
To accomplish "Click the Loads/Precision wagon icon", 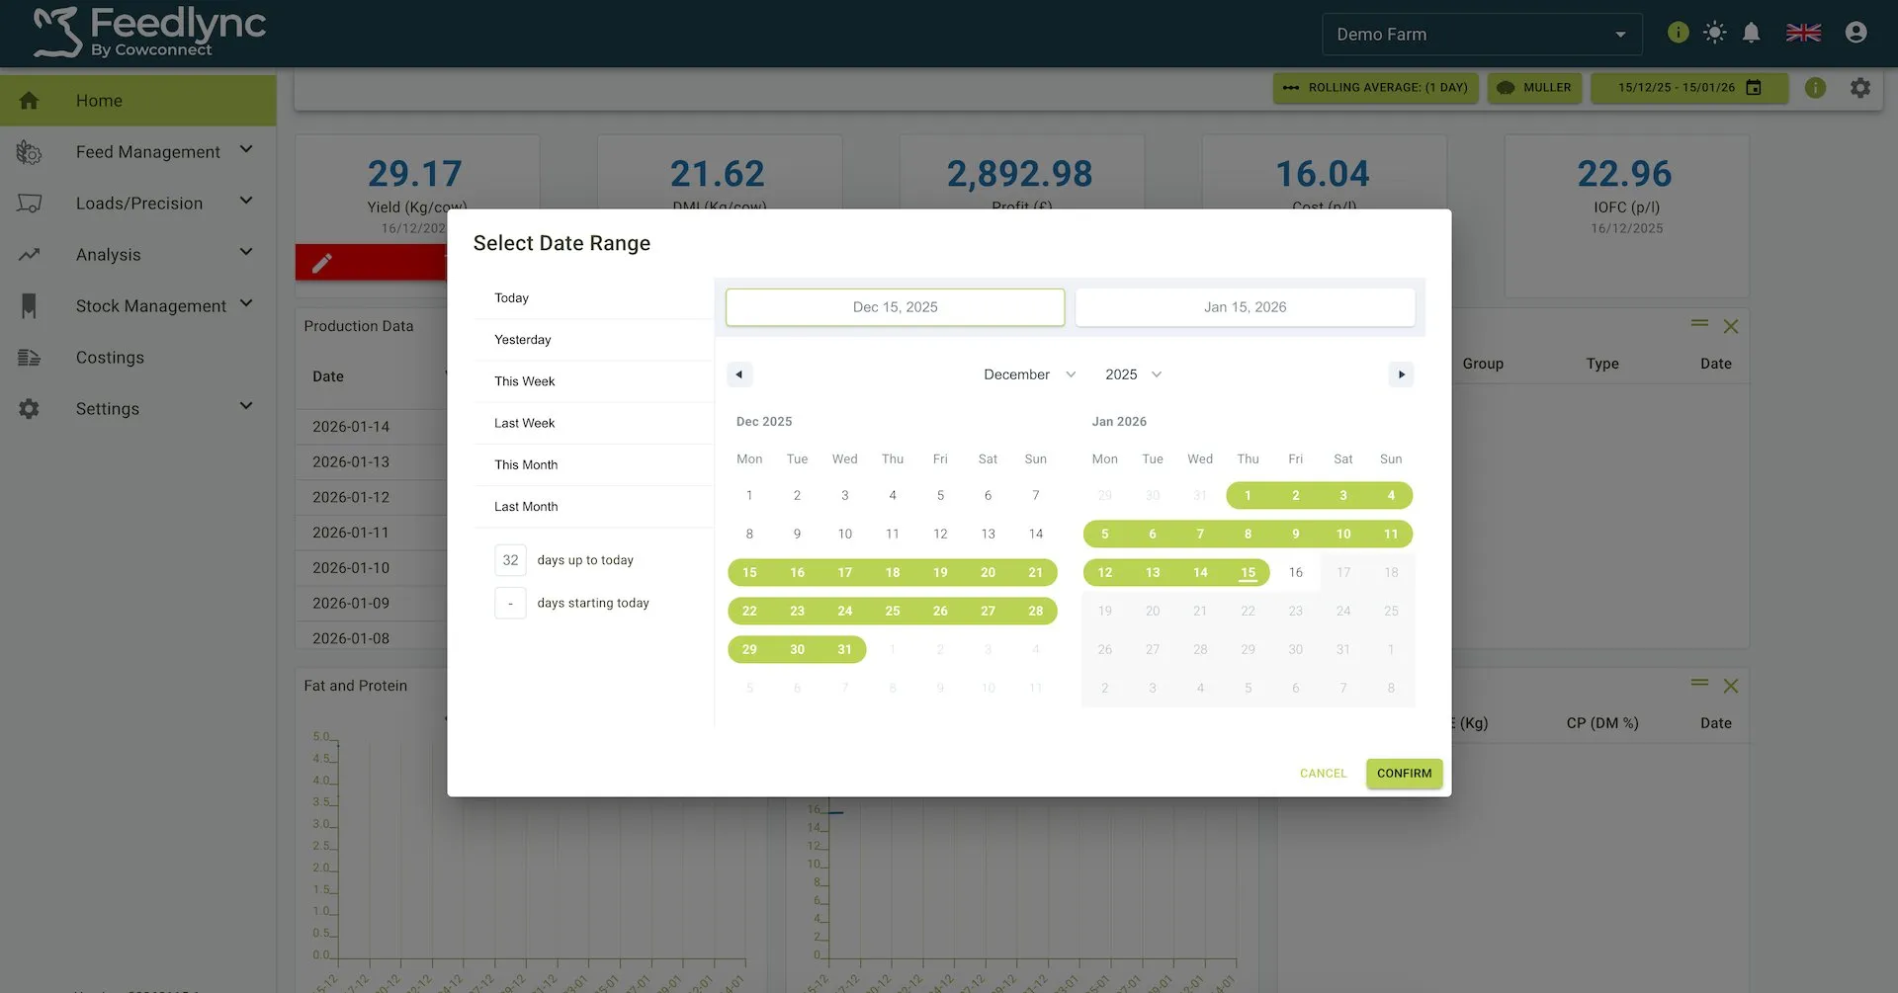I will pyautogui.click(x=30, y=204).
